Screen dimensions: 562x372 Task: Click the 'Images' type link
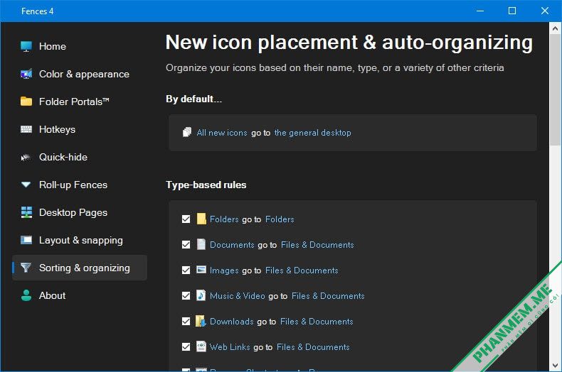[x=224, y=270]
